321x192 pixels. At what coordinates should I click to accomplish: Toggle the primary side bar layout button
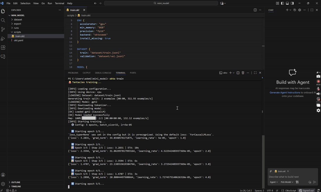[x=282, y=3]
